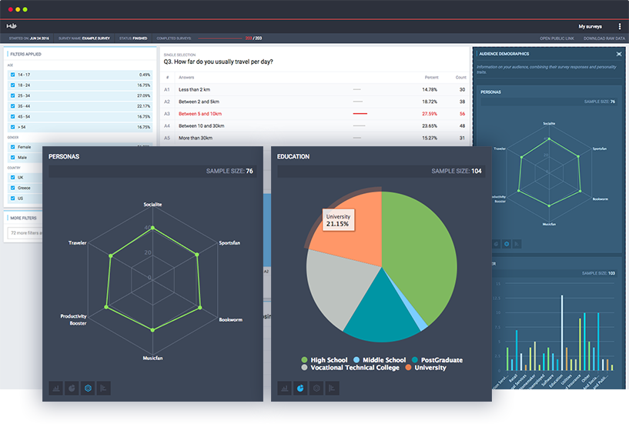Image resolution: width=629 pixels, height=424 pixels.
Task: Click the red macOS close button
Action: (x=11, y=9)
